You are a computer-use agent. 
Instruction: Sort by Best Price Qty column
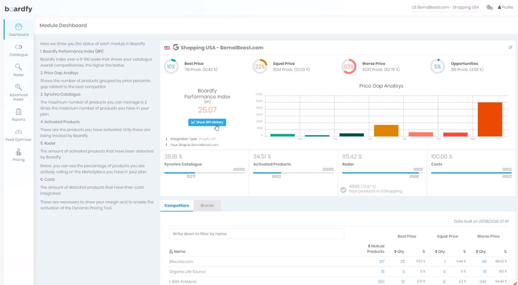[x=400, y=251]
